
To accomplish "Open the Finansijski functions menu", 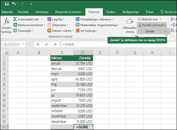I will click(23, 30).
